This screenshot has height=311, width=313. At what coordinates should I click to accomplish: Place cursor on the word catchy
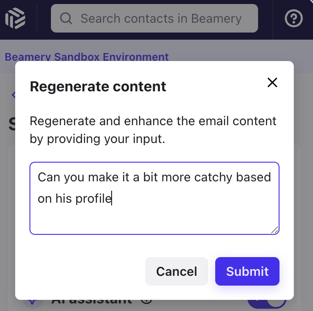(x=213, y=177)
